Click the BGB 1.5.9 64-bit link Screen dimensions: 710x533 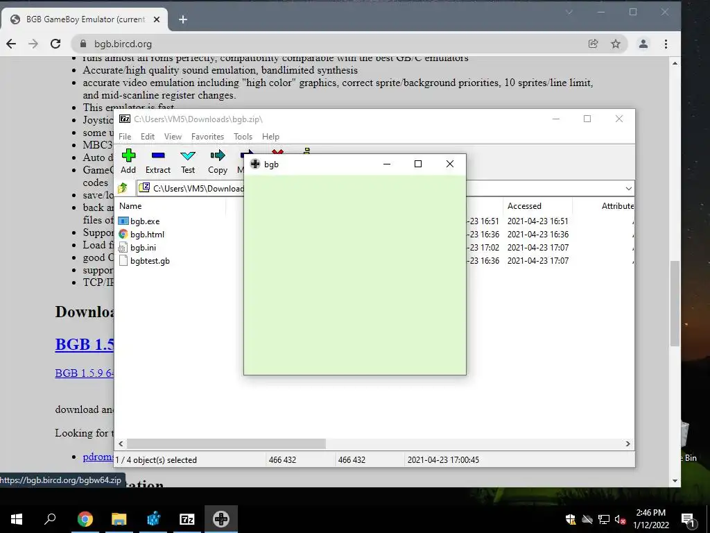click(84, 373)
